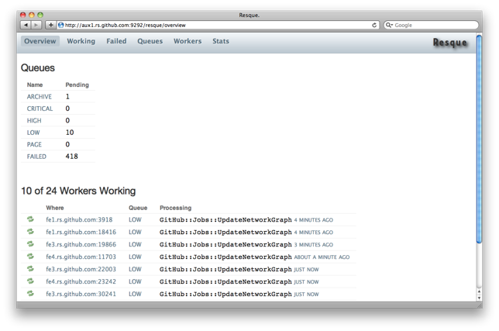Click working icon for fe4.rs.github.com:23242
This screenshot has width=499, height=331.
pos(30,281)
